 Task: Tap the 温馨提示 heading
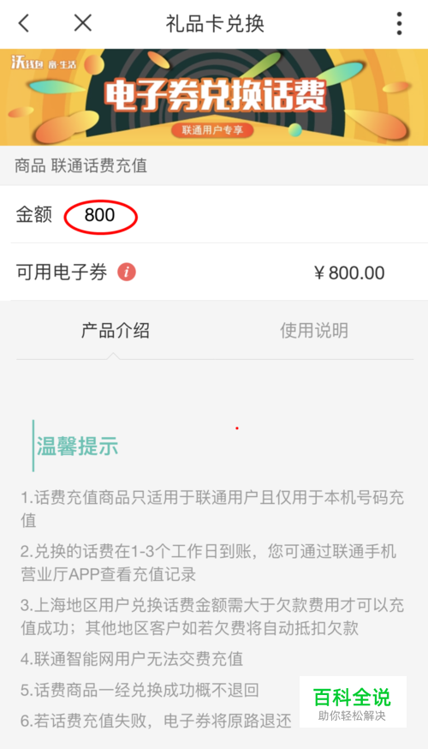click(x=77, y=446)
